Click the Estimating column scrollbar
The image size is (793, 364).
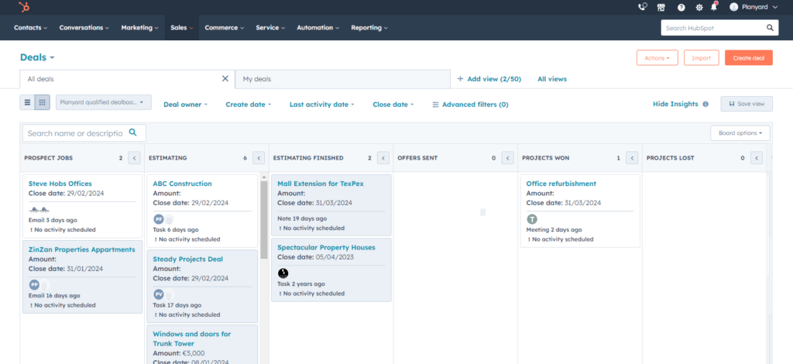[263, 220]
